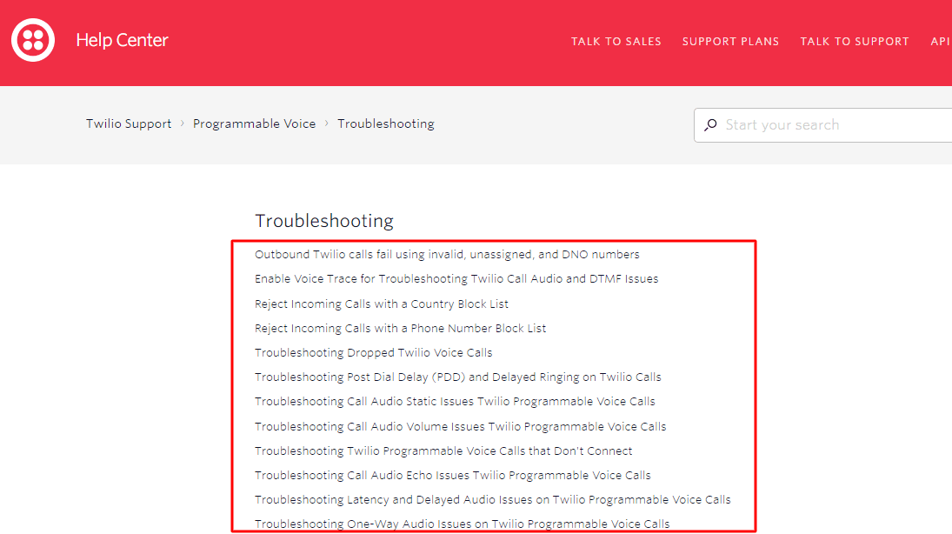Go to Twilio Support breadcrumb
The height and width of the screenshot is (534, 952).
[x=129, y=123]
